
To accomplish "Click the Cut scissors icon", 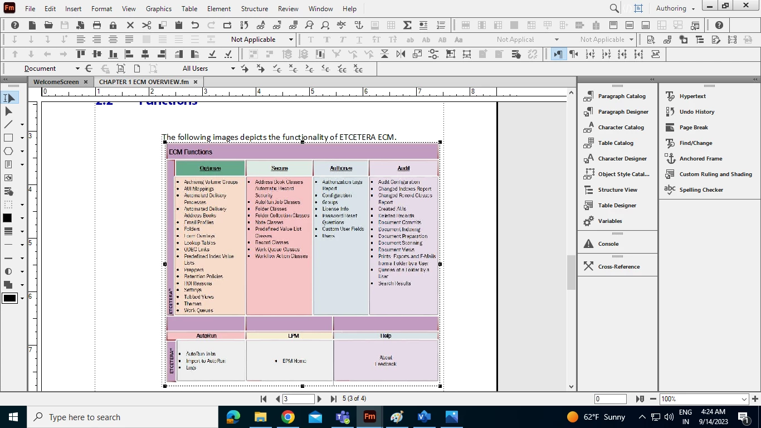I will [x=147, y=25].
